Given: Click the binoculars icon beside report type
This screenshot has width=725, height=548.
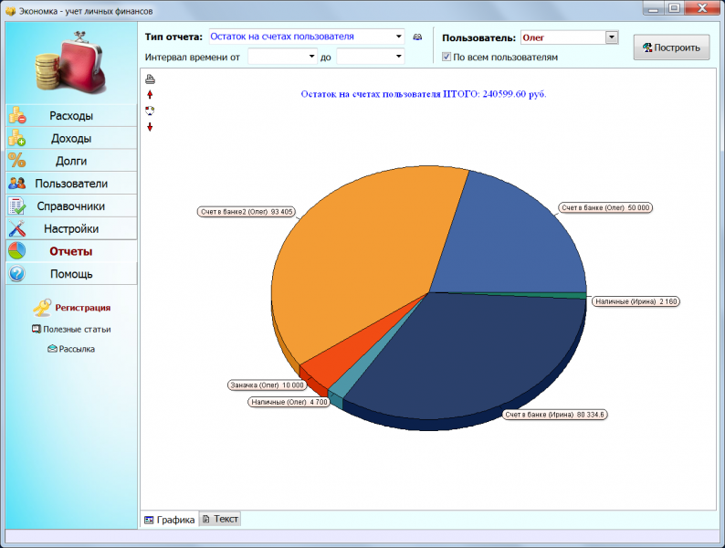Looking at the screenshot, I should click(417, 37).
